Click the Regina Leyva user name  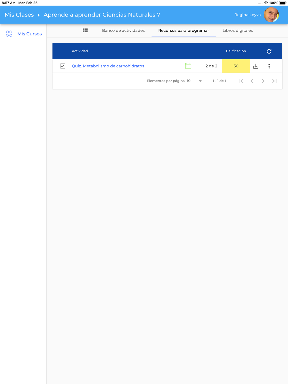[x=247, y=15]
